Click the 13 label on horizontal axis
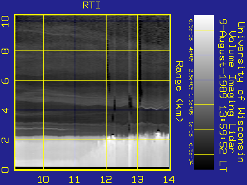Screen dimensions: 247x185 point(138,179)
